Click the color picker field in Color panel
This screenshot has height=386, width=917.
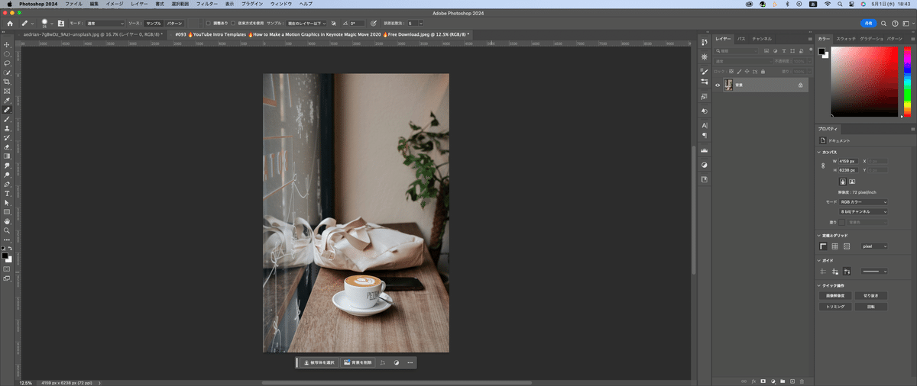865,82
